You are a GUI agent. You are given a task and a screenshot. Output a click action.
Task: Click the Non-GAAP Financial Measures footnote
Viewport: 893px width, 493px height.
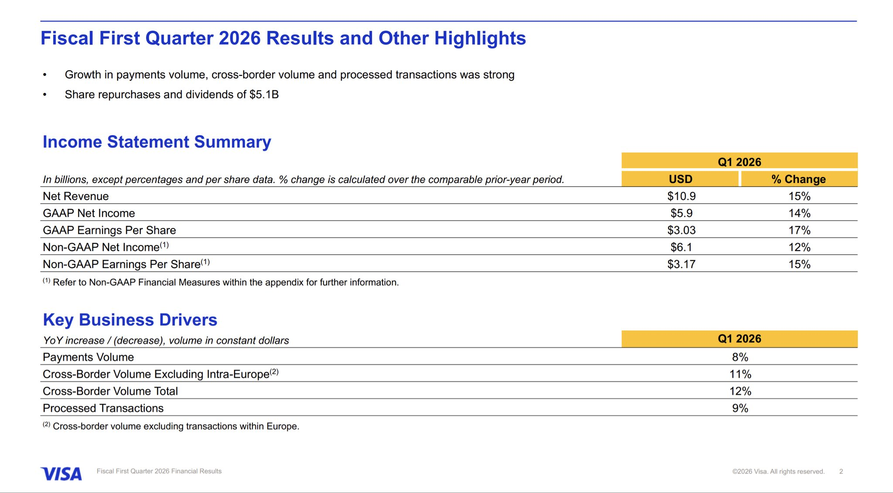[x=225, y=282]
